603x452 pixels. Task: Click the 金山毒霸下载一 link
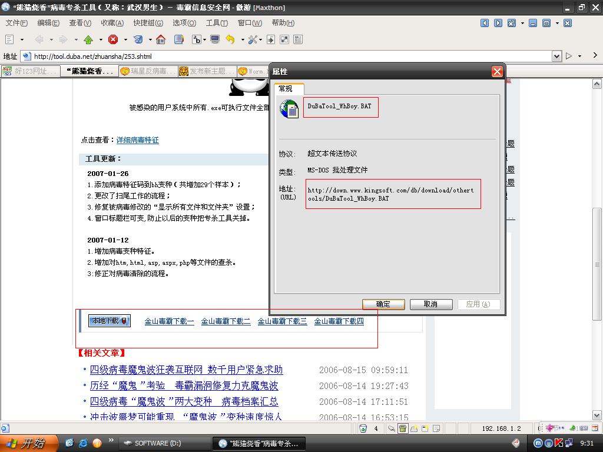pos(169,321)
